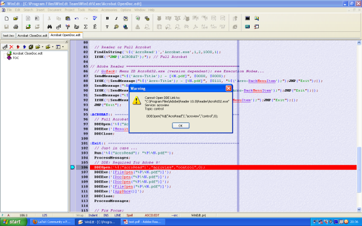Click the WinEdt.prj status bar entry
Viewport: 362px width, 226px height.
coord(198,215)
